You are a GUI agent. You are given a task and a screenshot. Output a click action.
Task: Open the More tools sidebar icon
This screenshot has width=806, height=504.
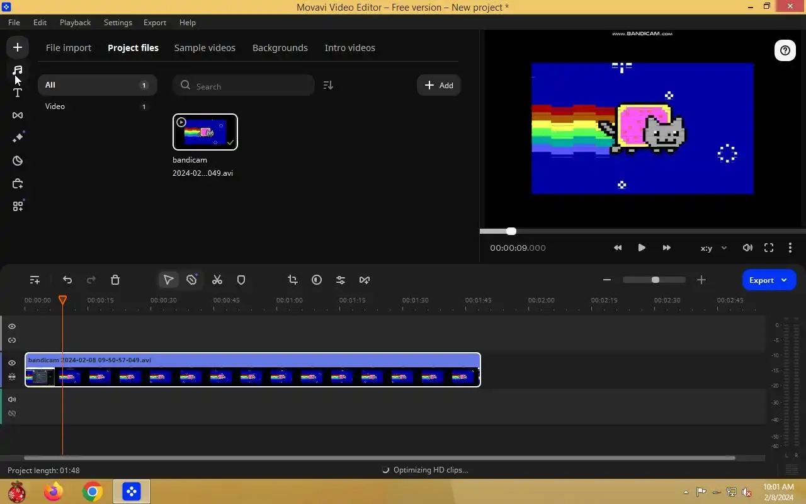18,183
